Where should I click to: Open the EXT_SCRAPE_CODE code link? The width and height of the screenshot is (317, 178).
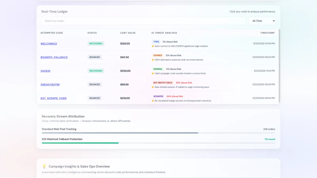click(53, 98)
